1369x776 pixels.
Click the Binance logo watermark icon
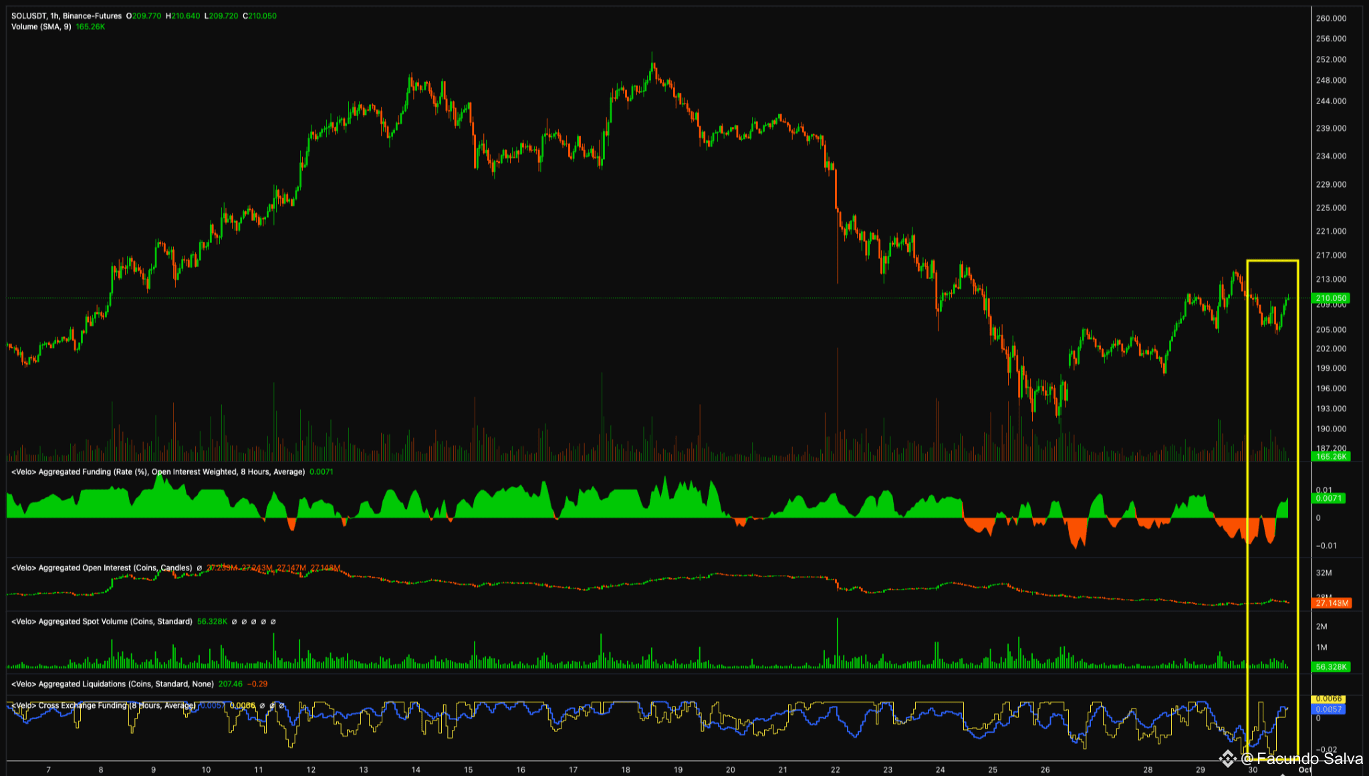1227,759
